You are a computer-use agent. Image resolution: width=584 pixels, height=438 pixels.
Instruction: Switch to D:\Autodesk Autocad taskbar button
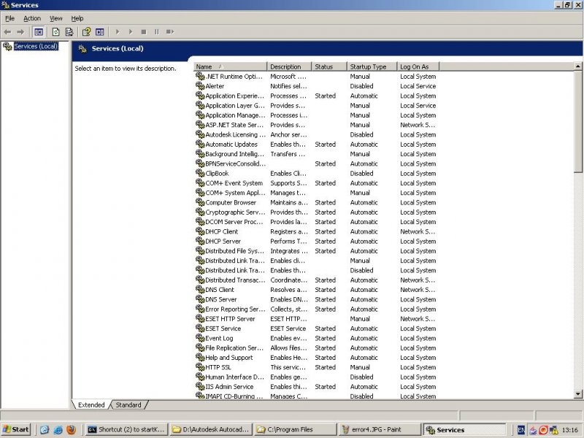[x=211, y=430]
